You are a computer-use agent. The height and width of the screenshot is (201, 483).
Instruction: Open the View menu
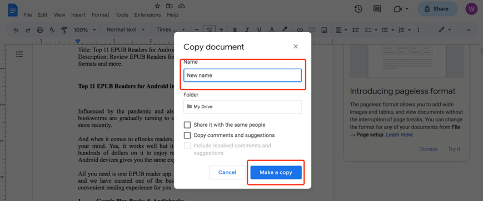(x=59, y=15)
